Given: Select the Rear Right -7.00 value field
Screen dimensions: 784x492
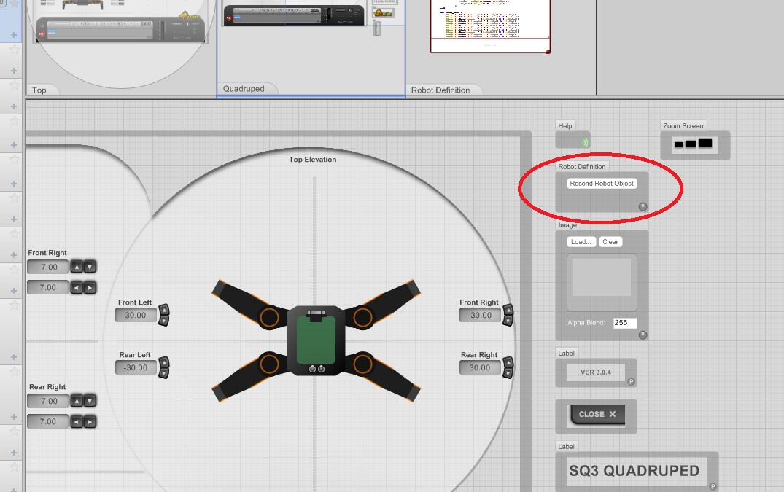Looking at the screenshot, I should click(48, 401).
